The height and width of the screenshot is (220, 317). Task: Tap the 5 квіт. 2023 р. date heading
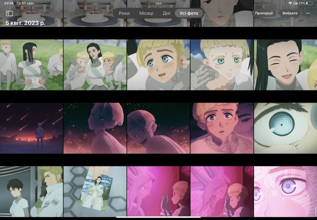(x=25, y=23)
